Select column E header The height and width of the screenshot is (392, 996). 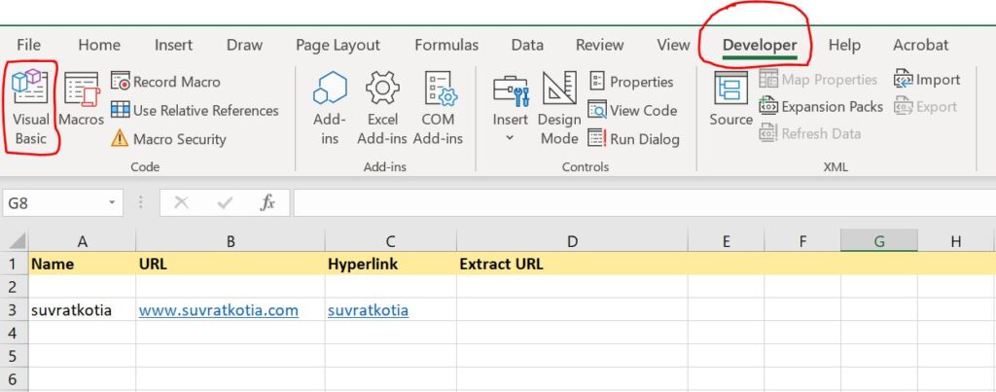tap(726, 241)
